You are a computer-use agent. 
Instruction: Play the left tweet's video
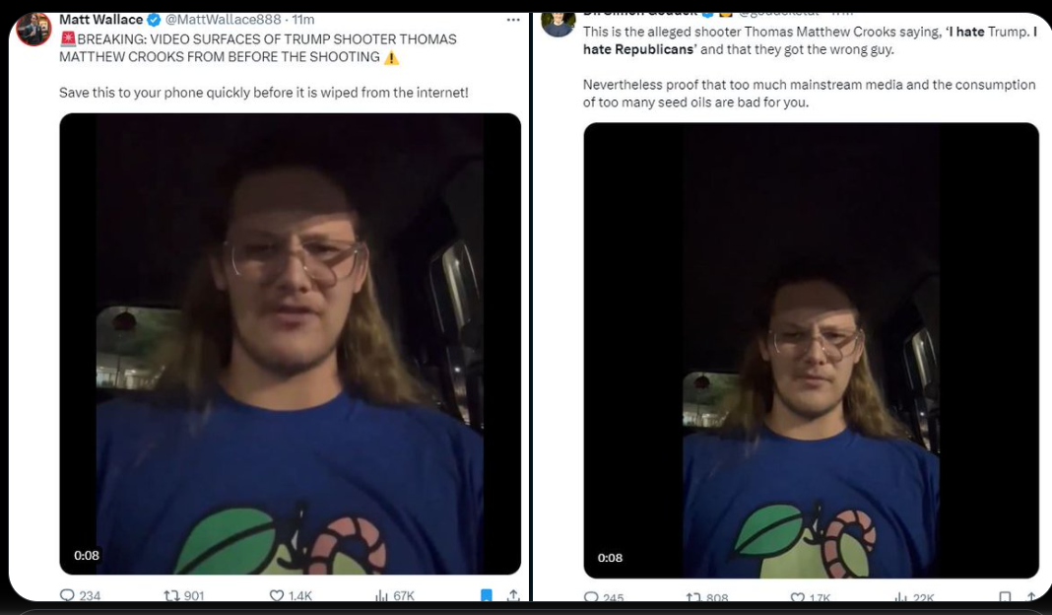[x=290, y=343]
